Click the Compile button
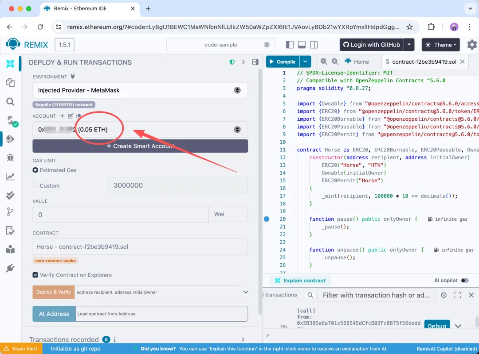The width and height of the screenshot is (479, 354). click(x=283, y=62)
